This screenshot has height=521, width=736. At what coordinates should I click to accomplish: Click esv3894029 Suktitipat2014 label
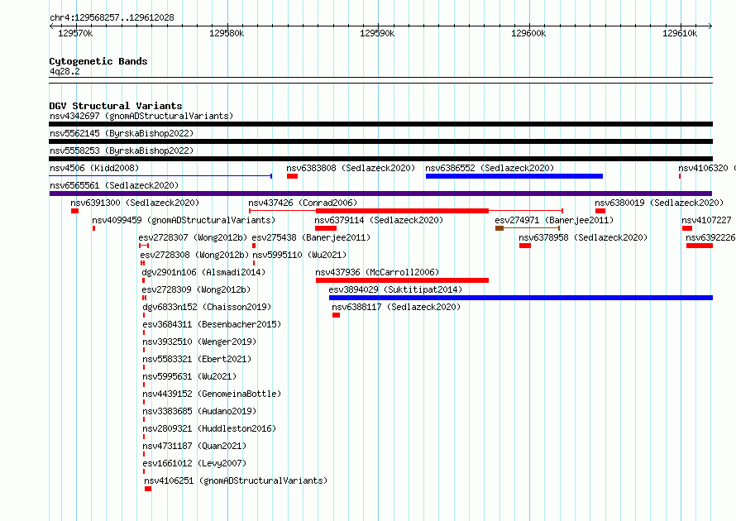(395, 289)
